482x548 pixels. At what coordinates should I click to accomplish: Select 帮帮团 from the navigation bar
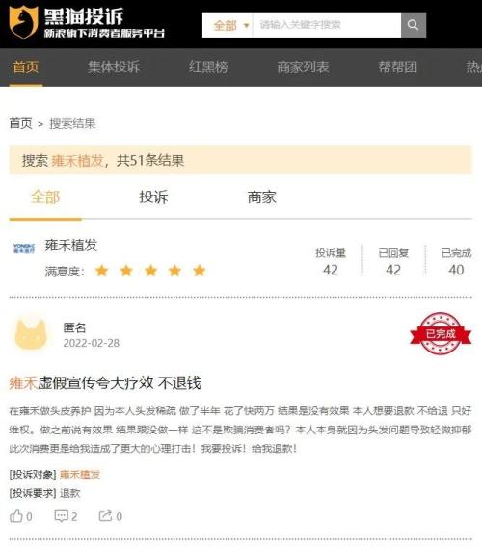(398, 66)
